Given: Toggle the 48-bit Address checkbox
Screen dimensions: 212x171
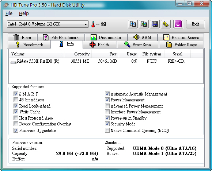Looking at the screenshot, I should point(16,100).
